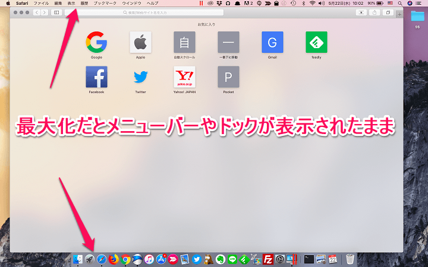Image resolution: width=428 pixels, height=267 pixels.
Task: Click the お気に入り favorites heading
Action: point(206,24)
